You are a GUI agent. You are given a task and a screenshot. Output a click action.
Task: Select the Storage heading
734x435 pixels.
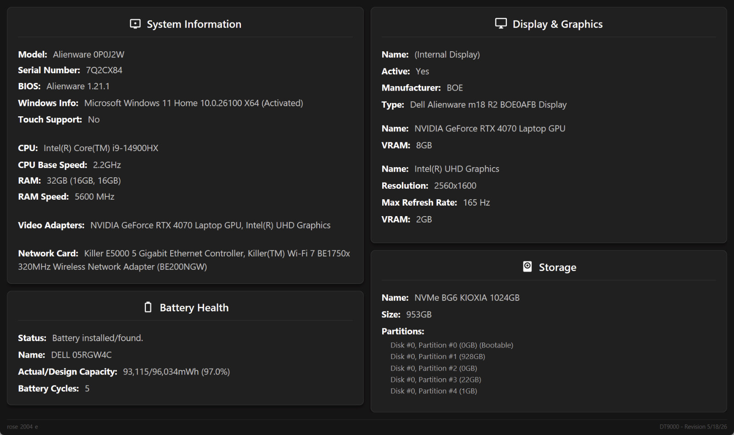coord(557,267)
